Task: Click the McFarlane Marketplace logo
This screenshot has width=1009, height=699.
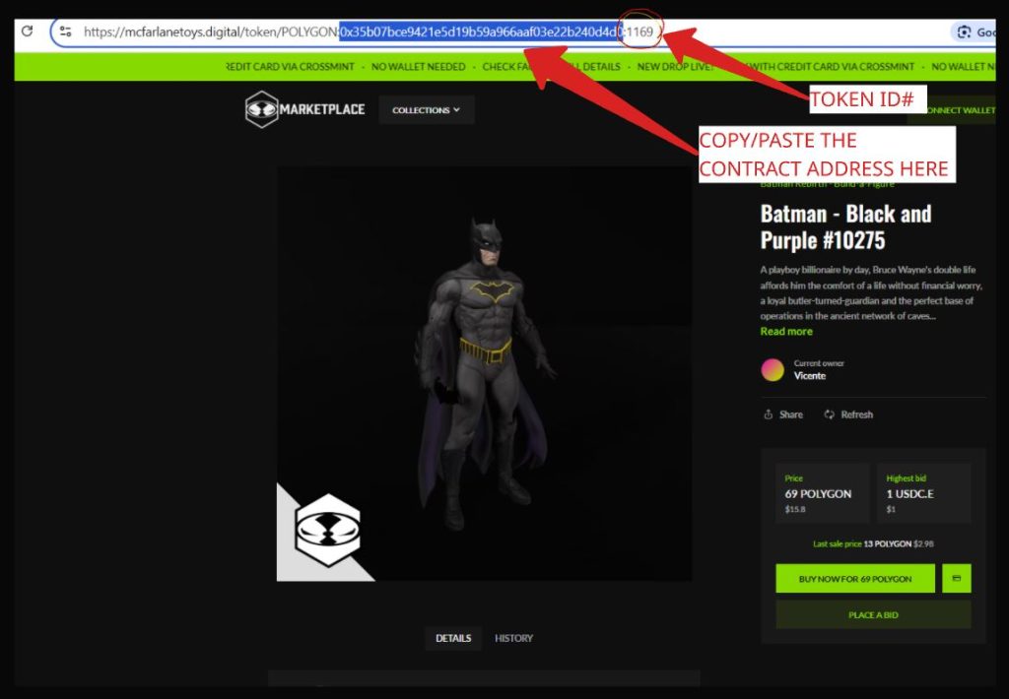Action: [x=305, y=109]
